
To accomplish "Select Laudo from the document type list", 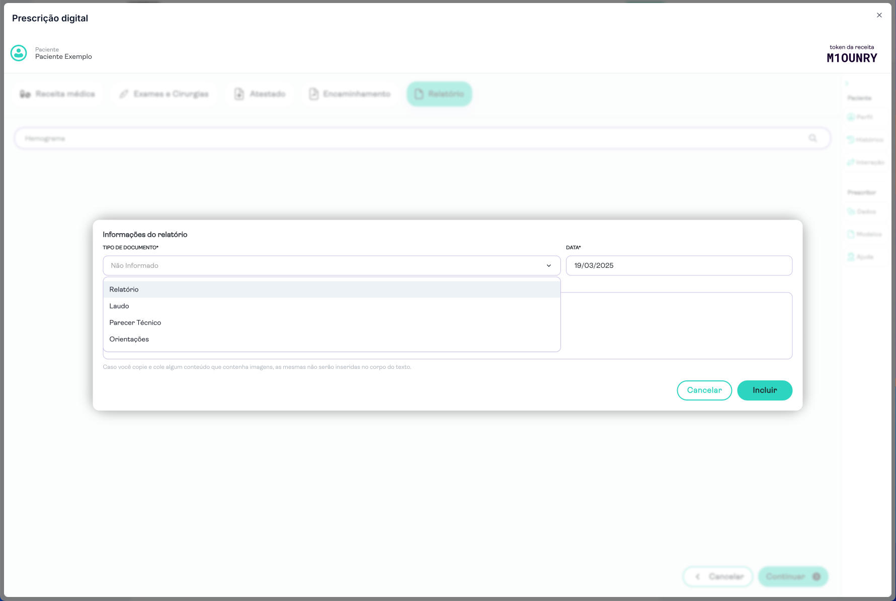I will point(119,306).
